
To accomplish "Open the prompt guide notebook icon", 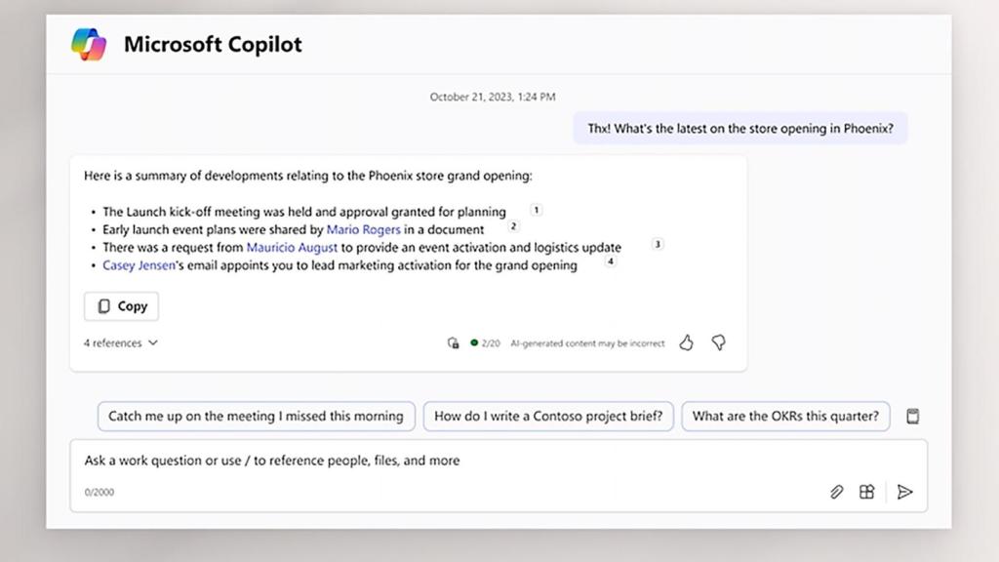I will pos(913,417).
